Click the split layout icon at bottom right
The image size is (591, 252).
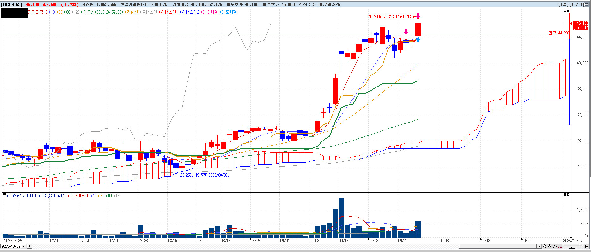coord(587,246)
